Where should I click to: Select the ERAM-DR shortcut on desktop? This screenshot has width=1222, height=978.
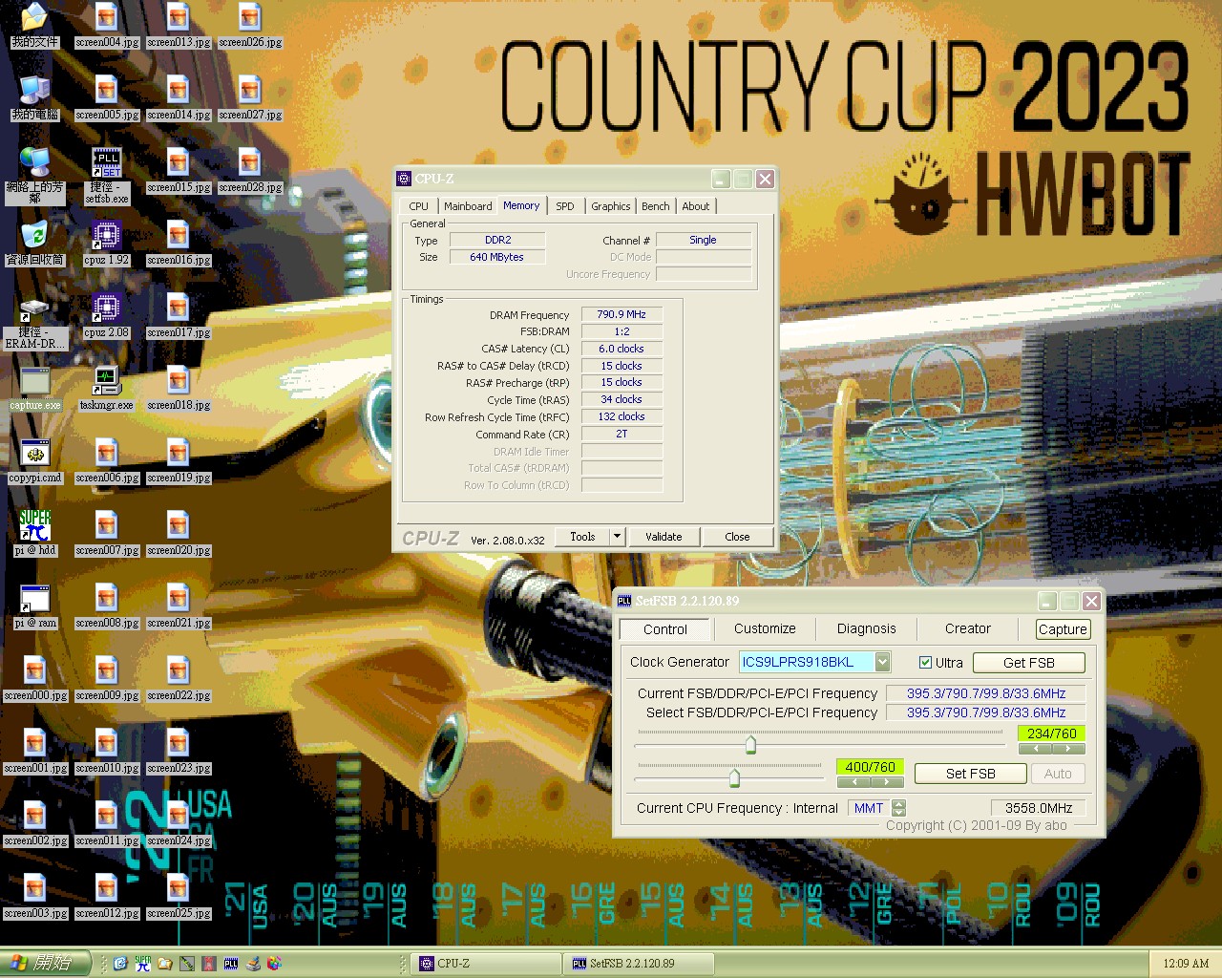(34, 323)
